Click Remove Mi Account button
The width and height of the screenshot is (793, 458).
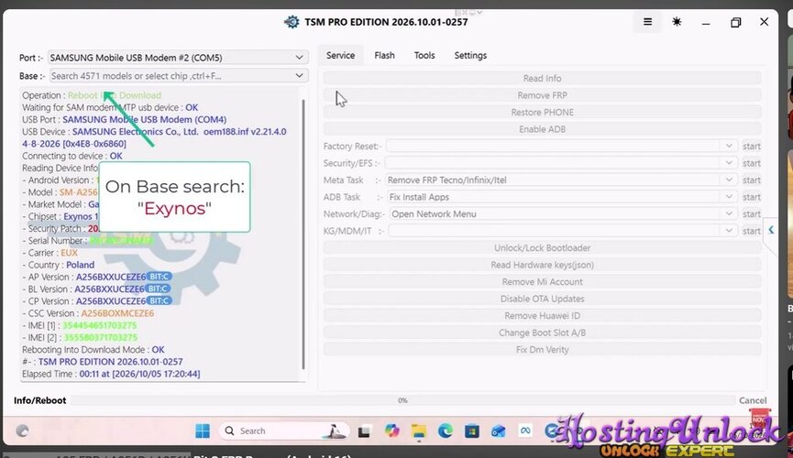(x=542, y=281)
